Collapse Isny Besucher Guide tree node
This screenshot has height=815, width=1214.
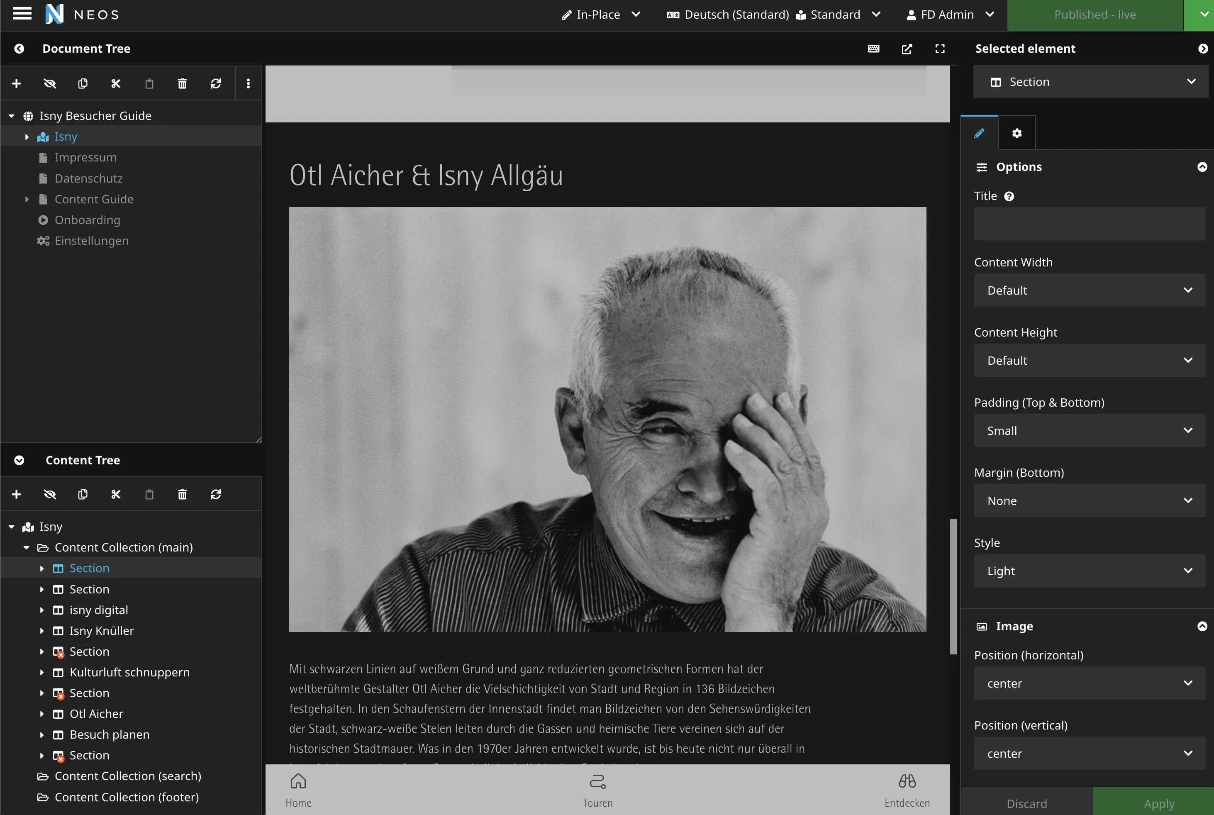(12, 116)
